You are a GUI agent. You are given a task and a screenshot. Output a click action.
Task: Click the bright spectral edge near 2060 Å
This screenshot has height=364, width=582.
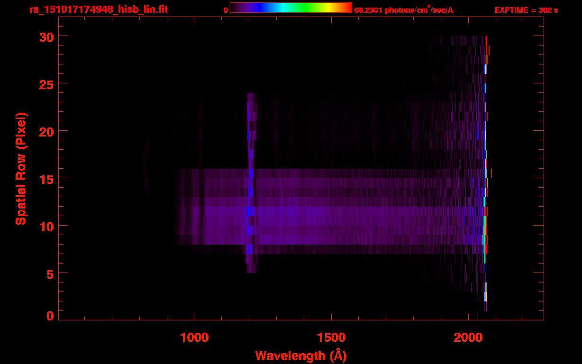(x=485, y=173)
